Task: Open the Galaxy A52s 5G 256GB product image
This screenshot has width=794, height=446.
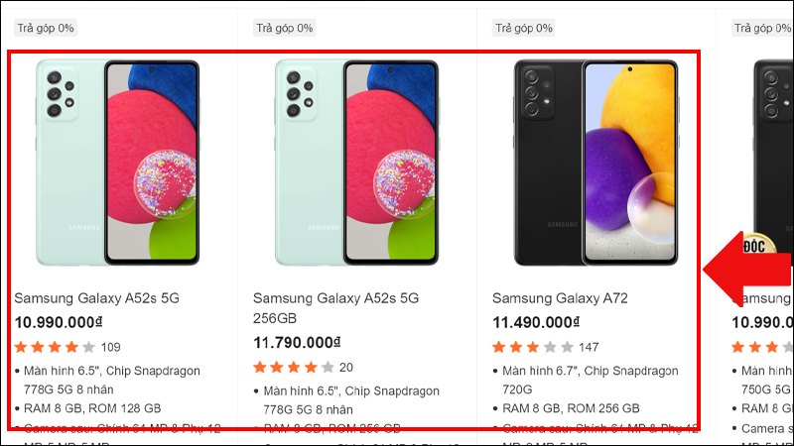Action: [357, 164]
